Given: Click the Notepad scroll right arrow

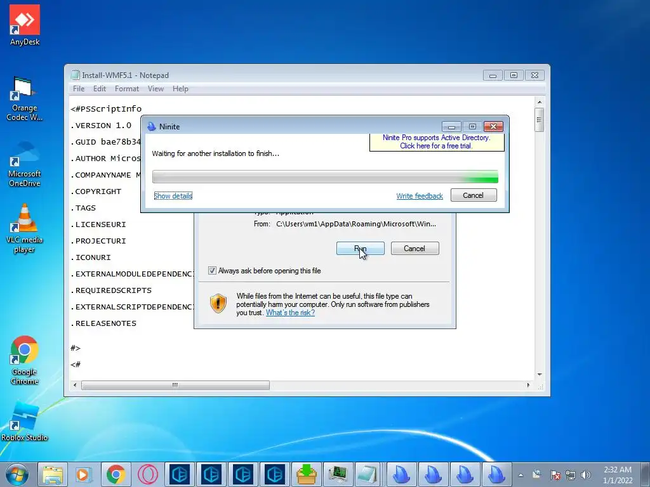Looking at the screenshot, I should (528, 385).
